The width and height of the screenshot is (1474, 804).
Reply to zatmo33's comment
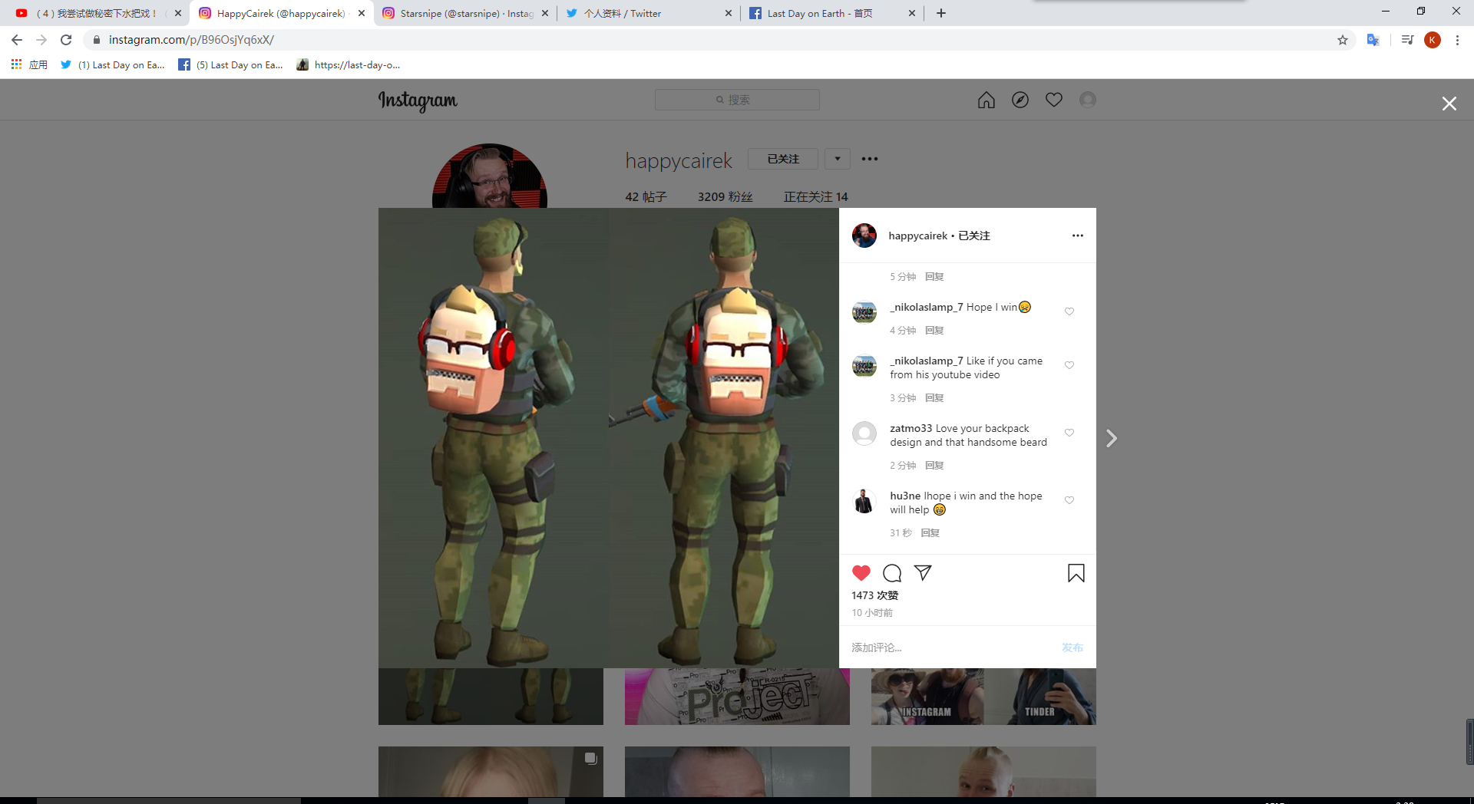(934, 466)
